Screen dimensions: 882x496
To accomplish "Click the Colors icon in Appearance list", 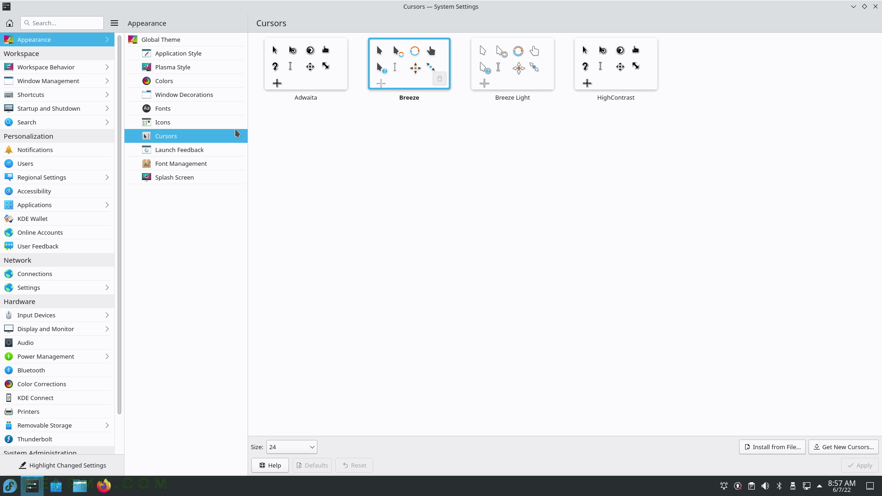I will pyautogui.click(x=147, y=81).
